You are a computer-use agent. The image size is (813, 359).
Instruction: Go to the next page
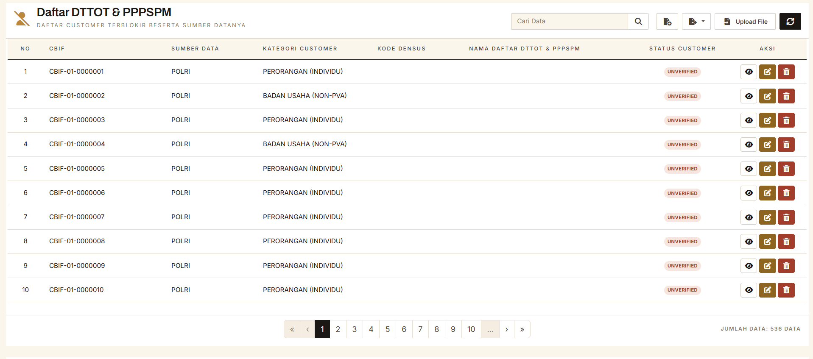coord(506,329)
